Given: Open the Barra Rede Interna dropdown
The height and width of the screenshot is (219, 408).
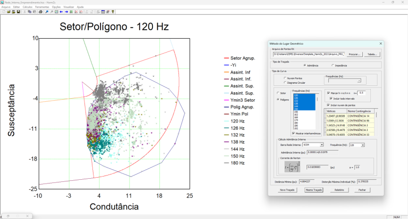Looking at the screenshot, I should (x=321, y=144).
